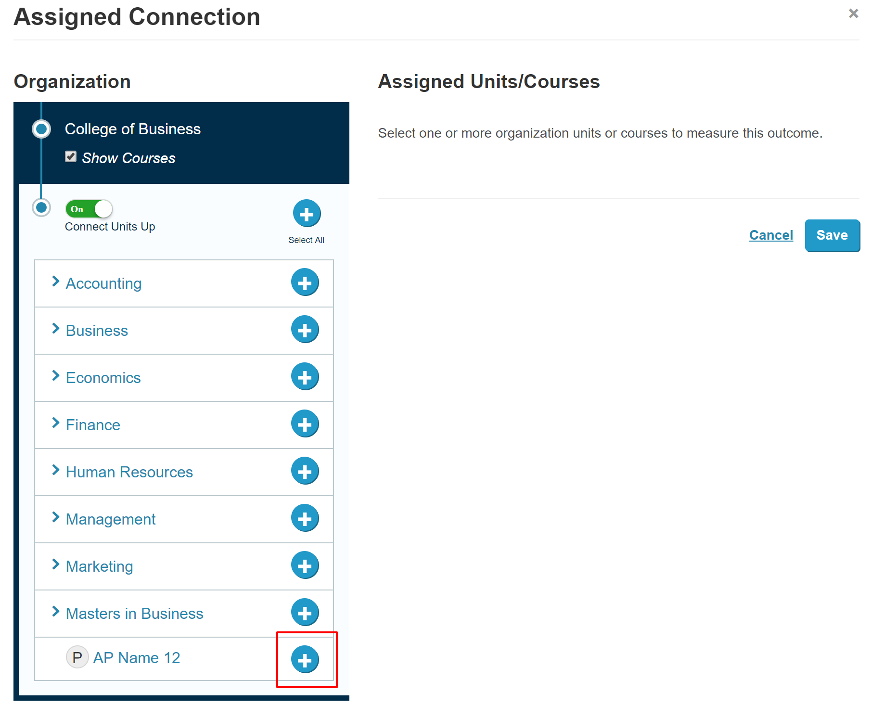Expand the Masters in Business chevron
Image resolution: width=872 pixels, height=718 pixels.
tap(56, 612)
